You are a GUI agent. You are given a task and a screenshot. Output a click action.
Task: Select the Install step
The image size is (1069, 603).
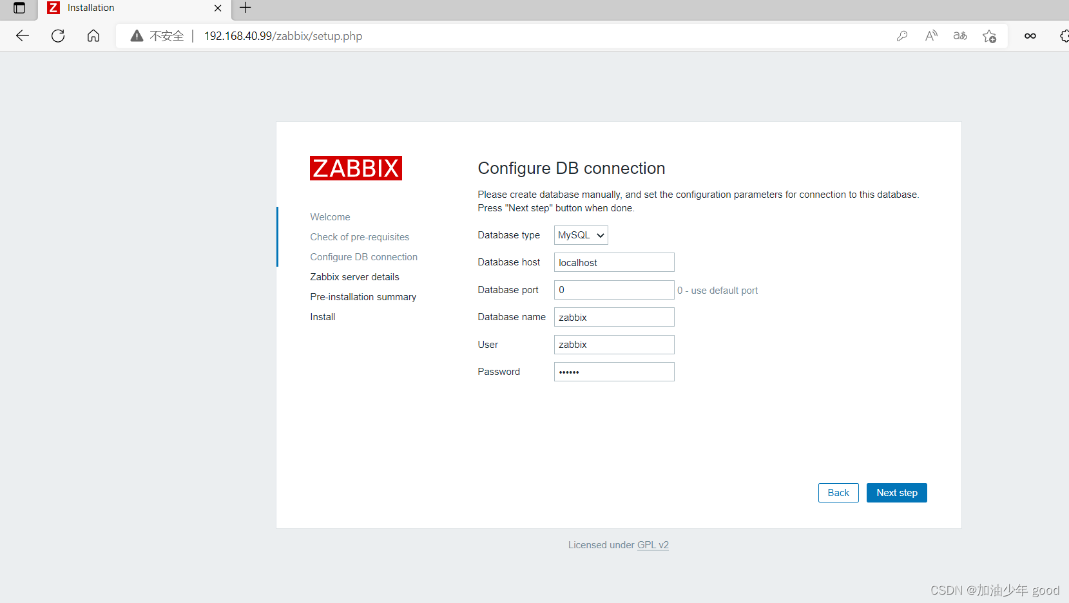pos(322,317)
